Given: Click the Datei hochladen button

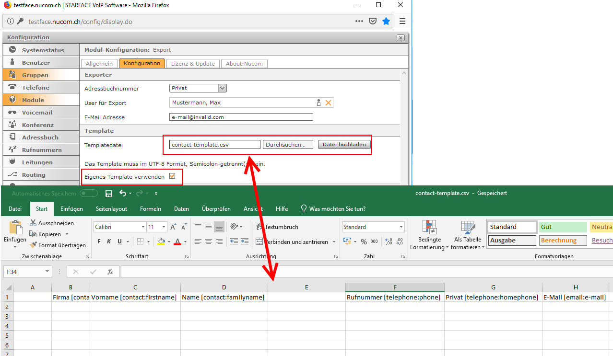Looking at the screenshot, I should [x=344, y=145].
